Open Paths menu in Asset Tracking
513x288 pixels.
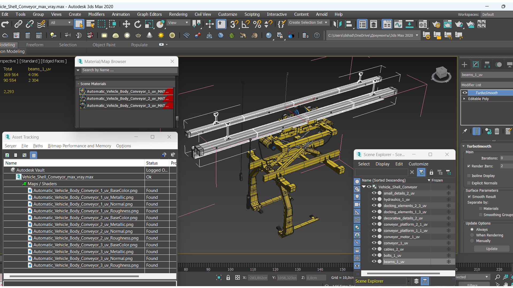[x=38, y=146]
